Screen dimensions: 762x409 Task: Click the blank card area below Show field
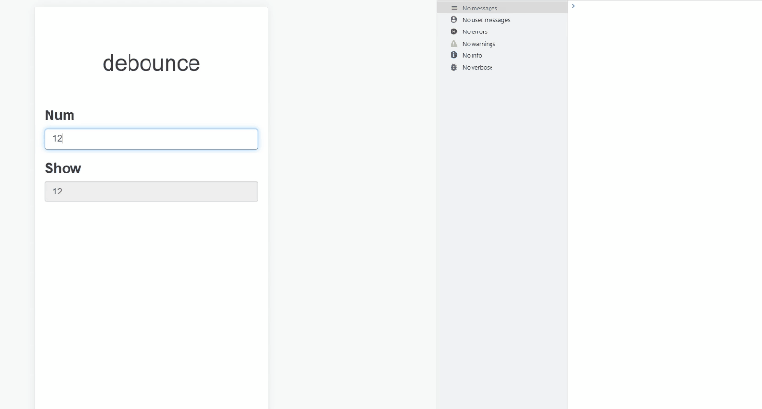150,305
